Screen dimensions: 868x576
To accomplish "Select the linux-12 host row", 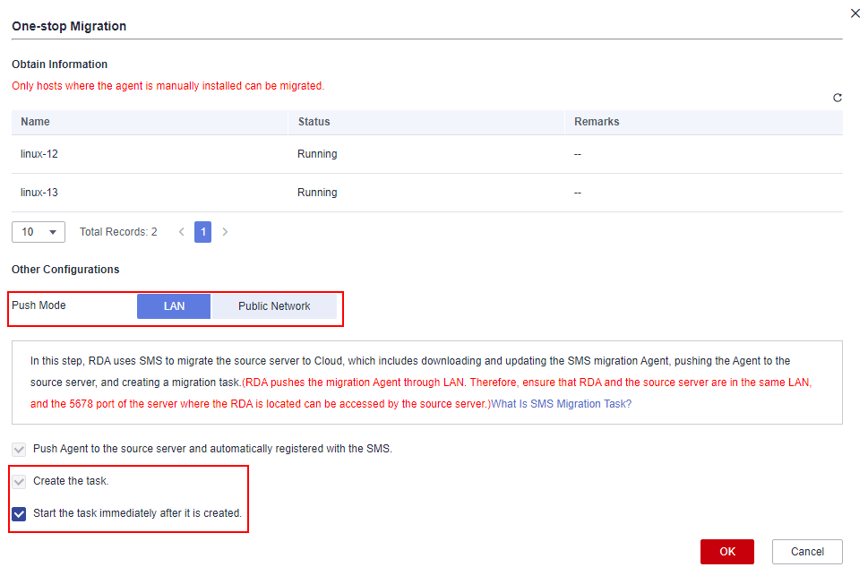I will pyautogui.click(x=39, y=154).
